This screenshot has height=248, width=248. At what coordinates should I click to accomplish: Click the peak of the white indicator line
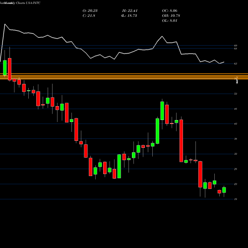5,24
